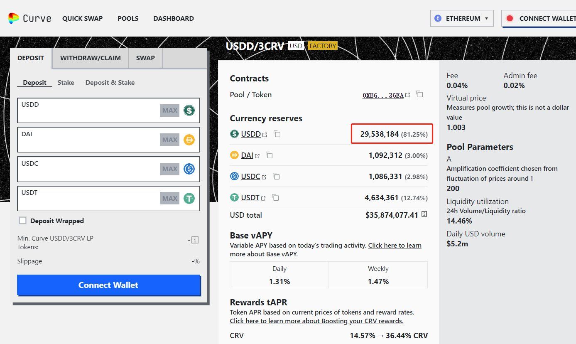The height and width of the screenshot is (344, 576).
Task: Switch to the Swap tab
Action: pyautogui.click(x=145, y=58)
